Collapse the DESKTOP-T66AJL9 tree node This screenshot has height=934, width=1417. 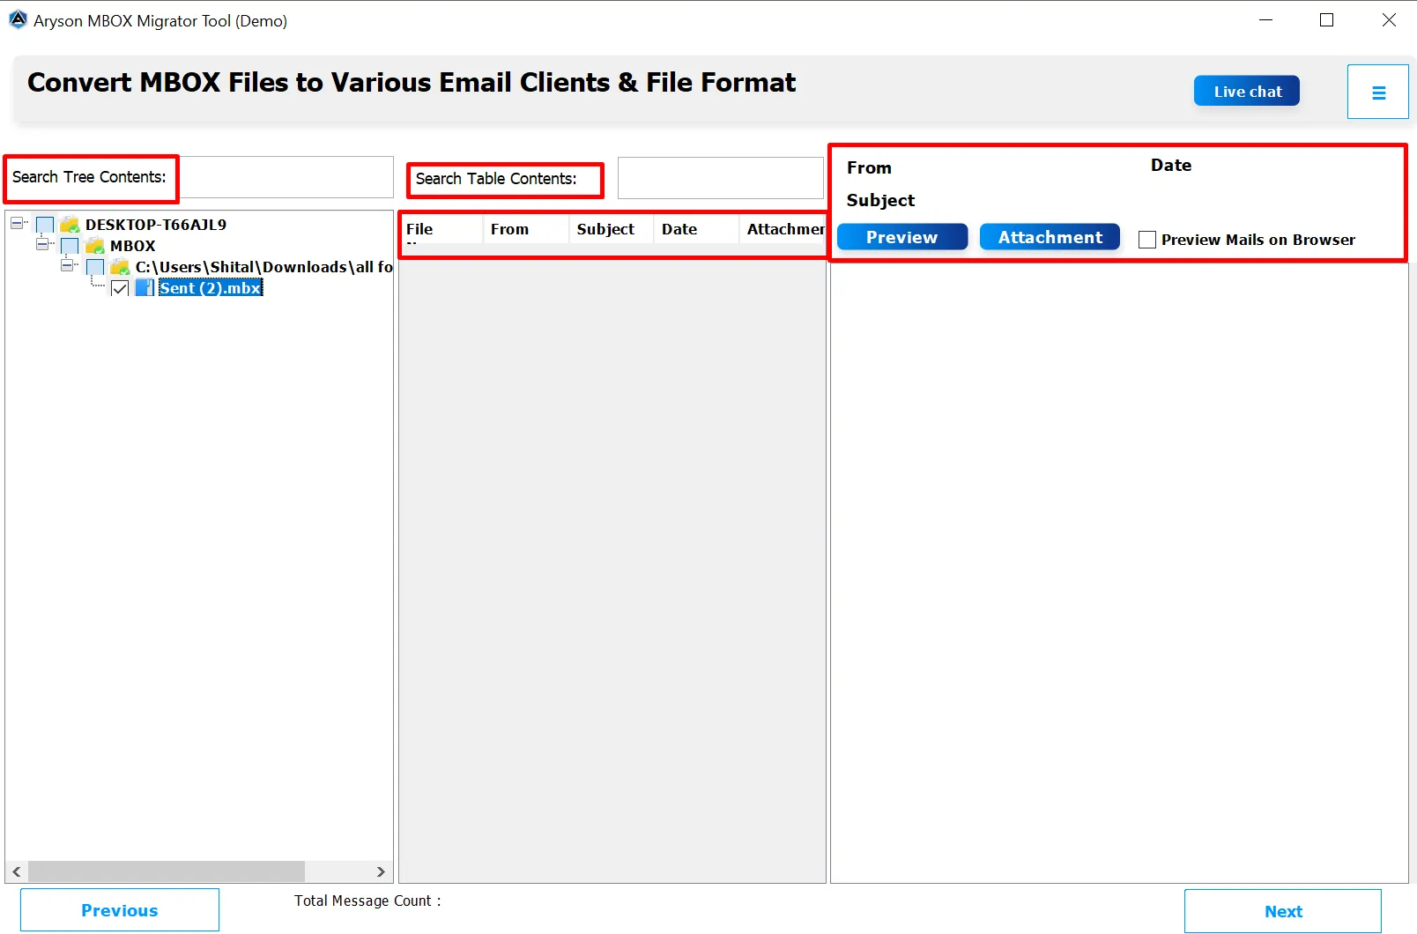tap(19, 224)
